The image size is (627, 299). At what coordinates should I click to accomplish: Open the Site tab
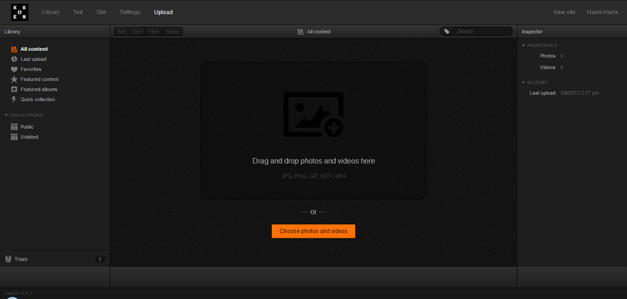[x=101, y=12]
